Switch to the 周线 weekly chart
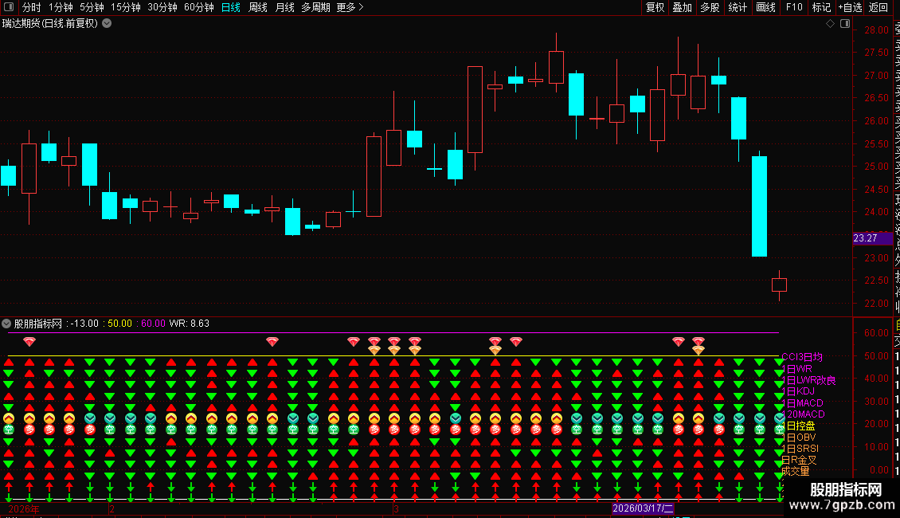Viewport: 900px width, 518px height. (x=258, y=7)
